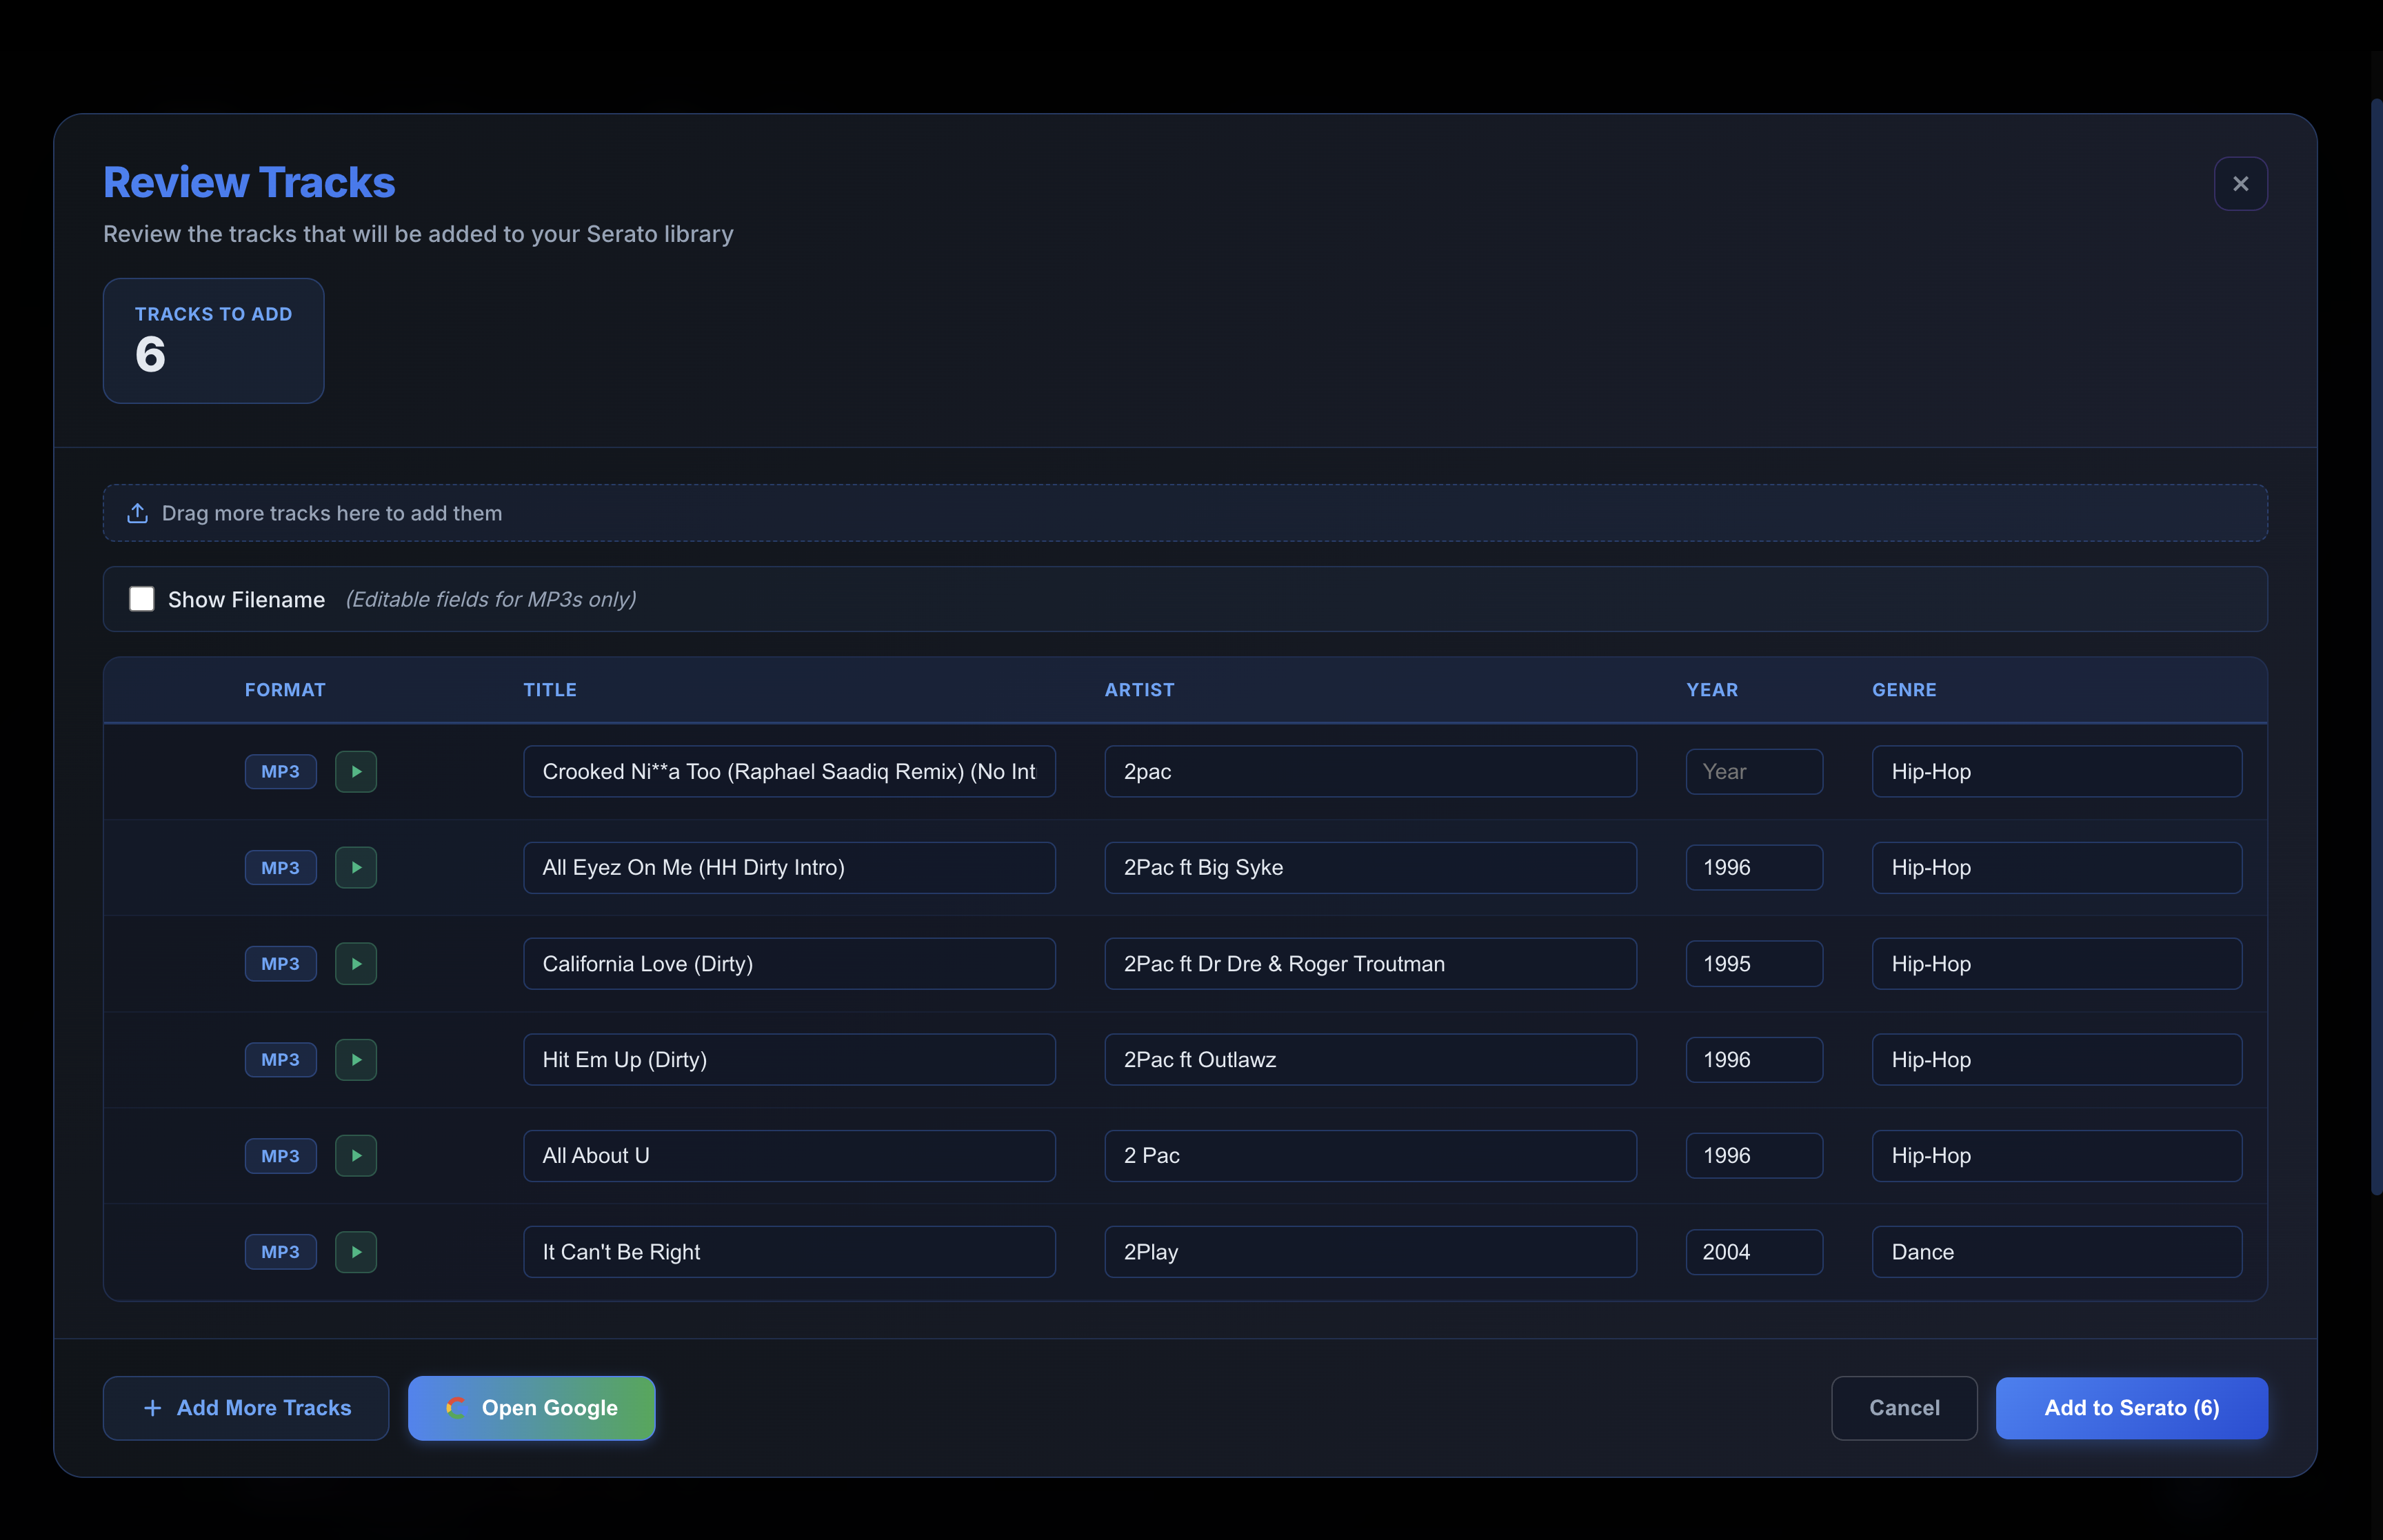Edit the artist field showing 2Play
The width and height of the screenshot is (2383, 1540).
click(x=1370, y=1251)
